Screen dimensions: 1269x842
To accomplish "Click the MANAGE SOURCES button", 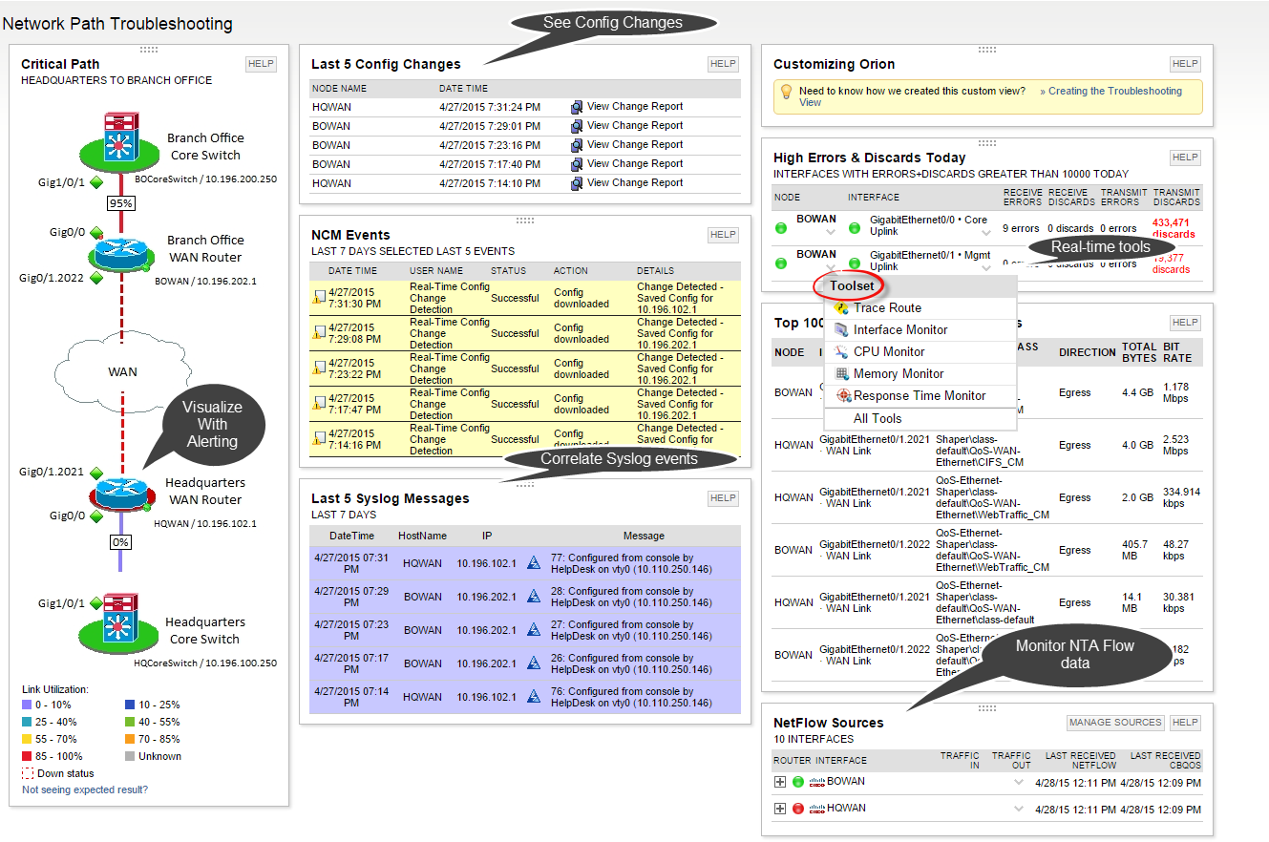I will tap(1115, 723).
